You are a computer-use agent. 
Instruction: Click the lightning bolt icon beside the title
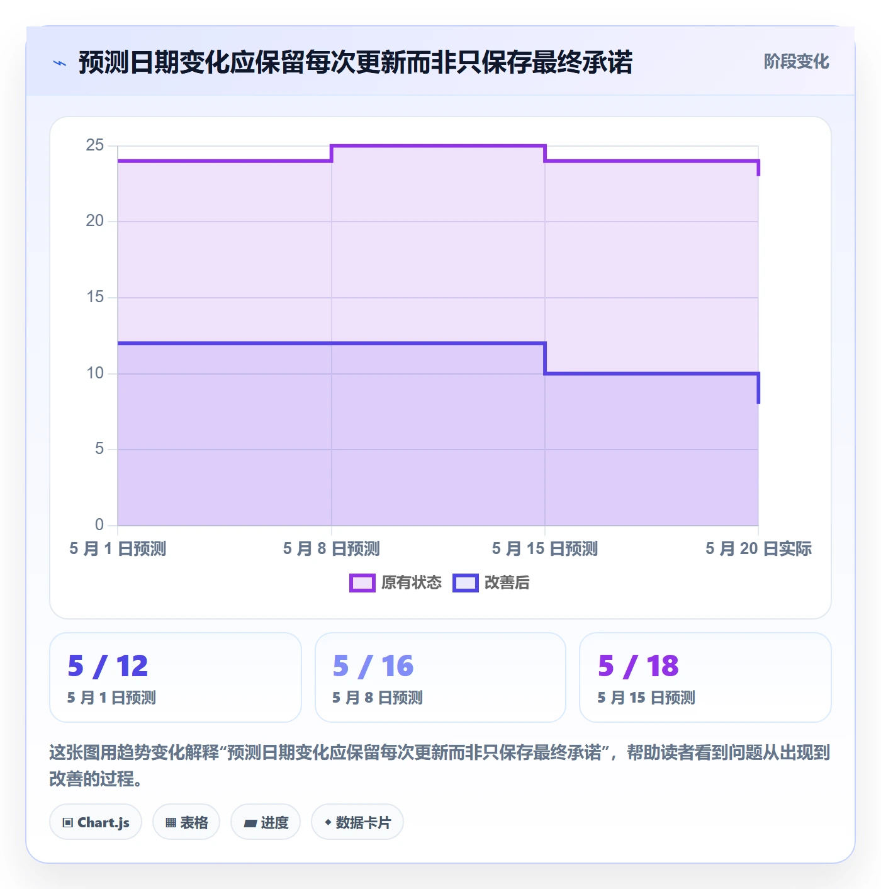click(x=60, y=63)
